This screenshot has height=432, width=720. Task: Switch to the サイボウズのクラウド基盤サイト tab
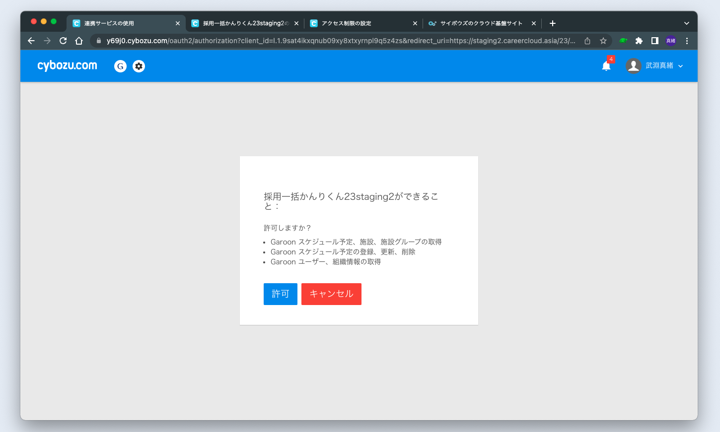(x=477, y=23)
